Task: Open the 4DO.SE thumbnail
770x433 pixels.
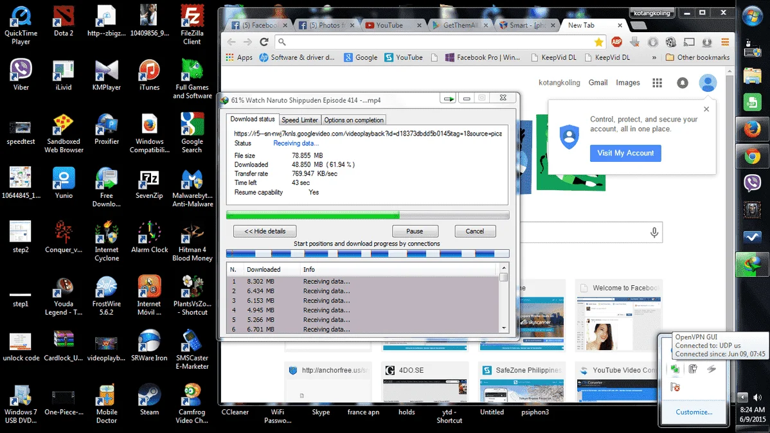Action: [425, 382]
